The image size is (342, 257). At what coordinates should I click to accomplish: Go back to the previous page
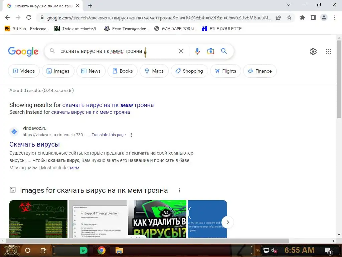7,17
